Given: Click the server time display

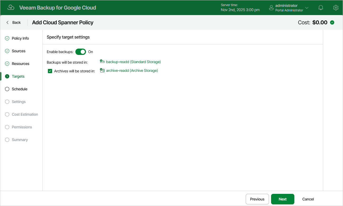Looking at the screenshot, I should (240, 8).
